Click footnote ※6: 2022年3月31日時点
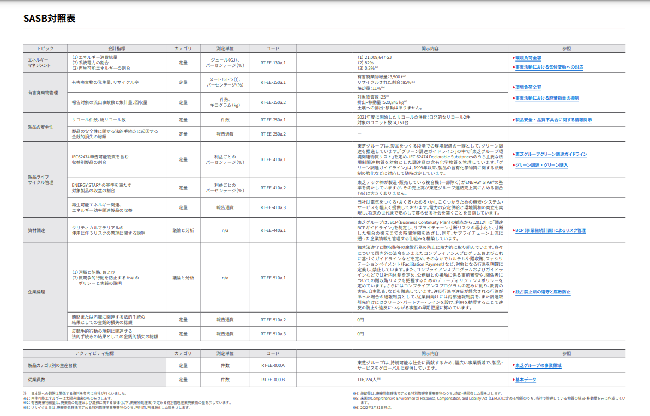 click(372, 407)
